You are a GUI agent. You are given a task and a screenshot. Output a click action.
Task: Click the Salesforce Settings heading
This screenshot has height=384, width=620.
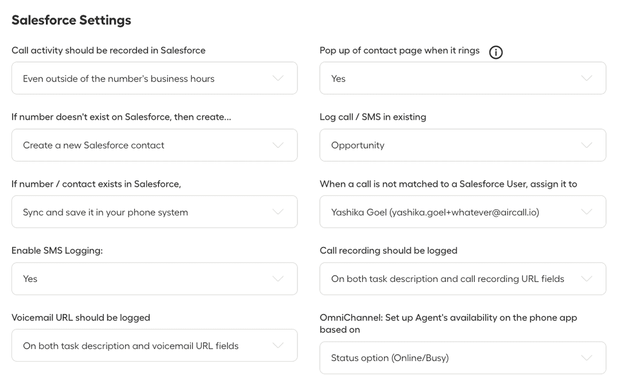(x=71, y=21)
